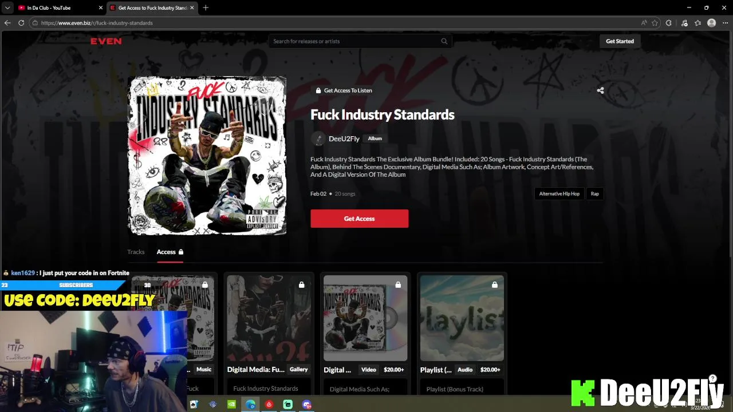Image resolution: width=733 pixels, height=412 pixels.
Task: Switch to the In Da Club - YouTube tab
Action: point(60,8)
